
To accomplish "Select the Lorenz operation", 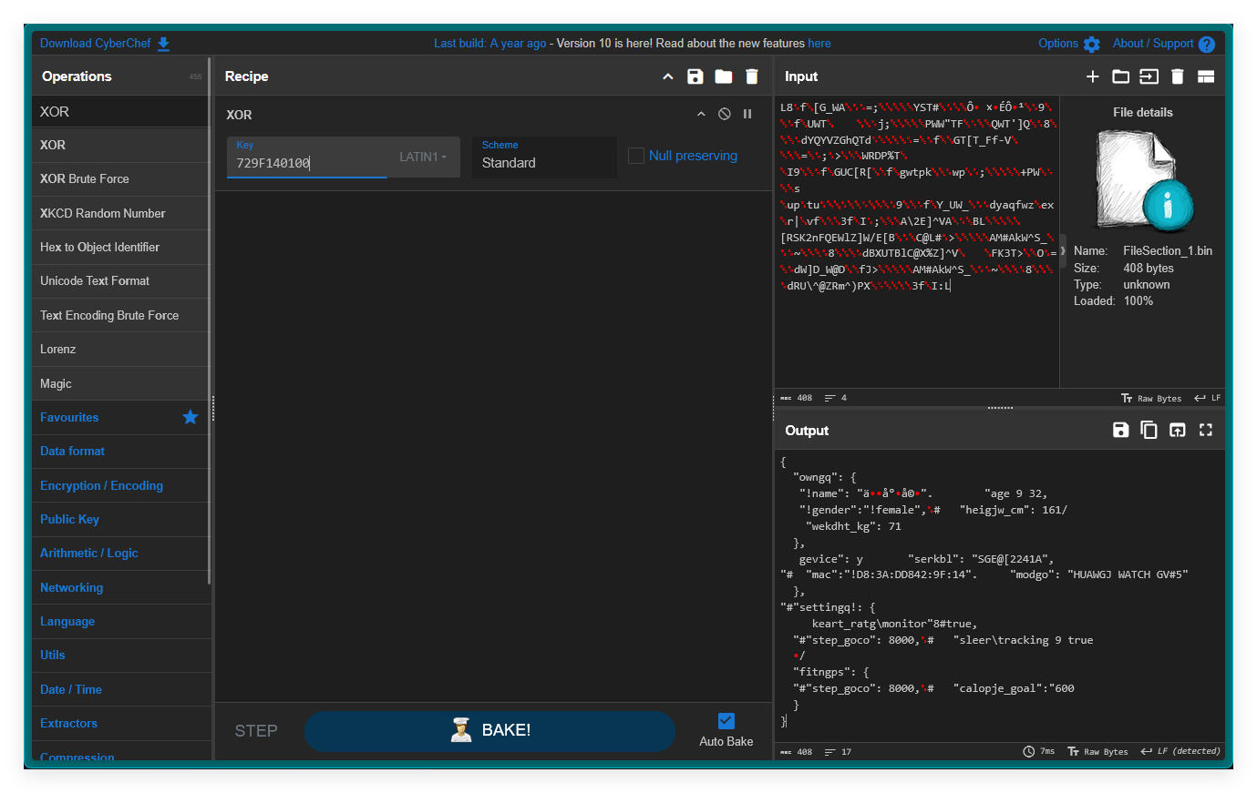I will tap(121, 350).
